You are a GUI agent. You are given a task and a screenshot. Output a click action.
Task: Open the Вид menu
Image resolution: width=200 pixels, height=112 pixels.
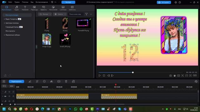pyautogui.click(x=32, y=2)
